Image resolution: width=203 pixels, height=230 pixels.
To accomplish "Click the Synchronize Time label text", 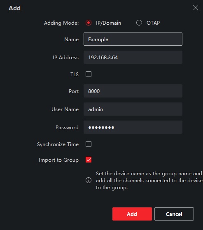I will 58,144.
